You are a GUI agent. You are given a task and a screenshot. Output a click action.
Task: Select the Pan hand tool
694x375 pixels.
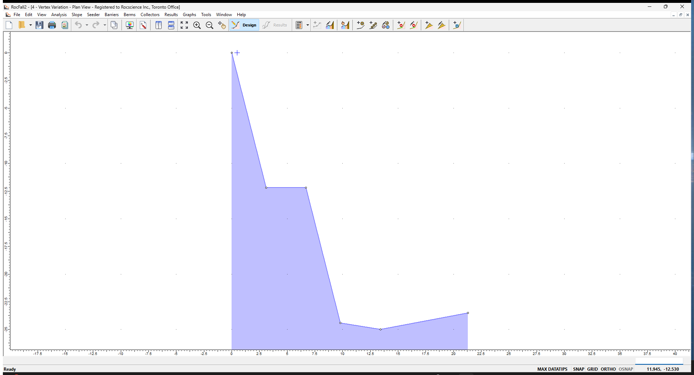222,25
